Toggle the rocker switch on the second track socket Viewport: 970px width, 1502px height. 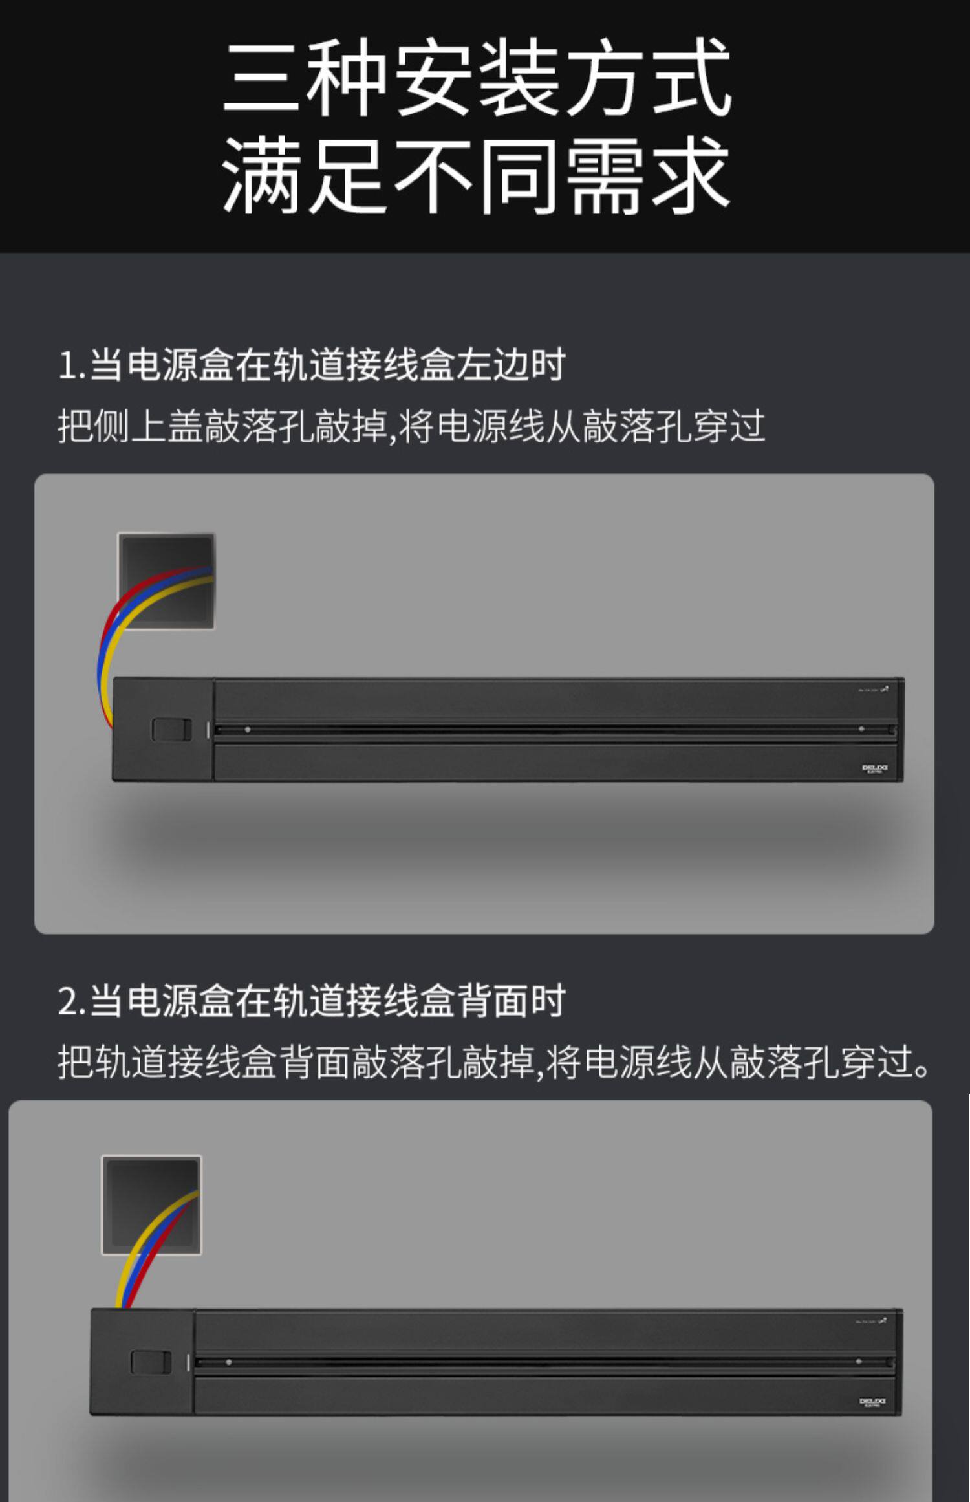pos(151,1362)
